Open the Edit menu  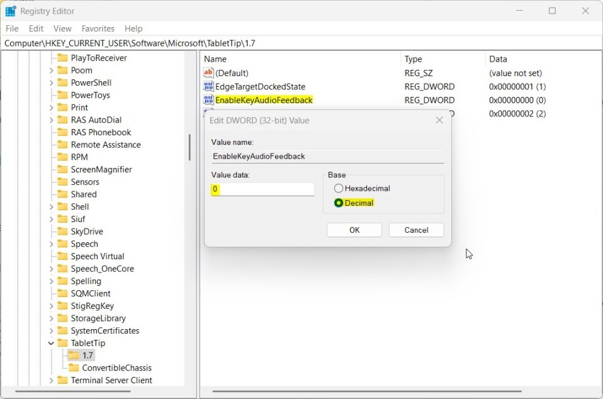36,28
